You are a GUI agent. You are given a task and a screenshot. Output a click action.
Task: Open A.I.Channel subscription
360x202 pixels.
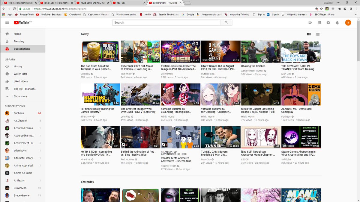pyautogui.click(x=22, y=121)
